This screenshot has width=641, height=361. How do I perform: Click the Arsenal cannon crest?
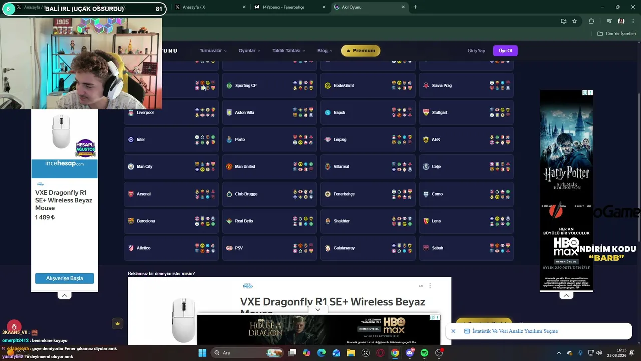pyautogui.click(x=131, y=194)
